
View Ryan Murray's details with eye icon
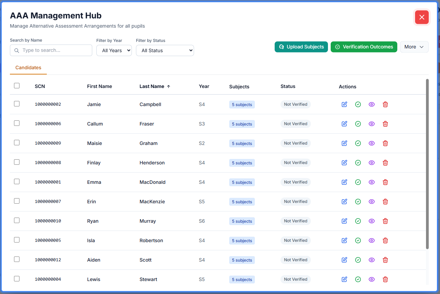click(x=372, y=221)
